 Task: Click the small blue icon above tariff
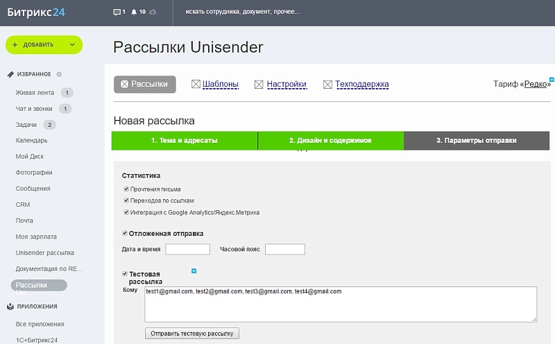551,80
